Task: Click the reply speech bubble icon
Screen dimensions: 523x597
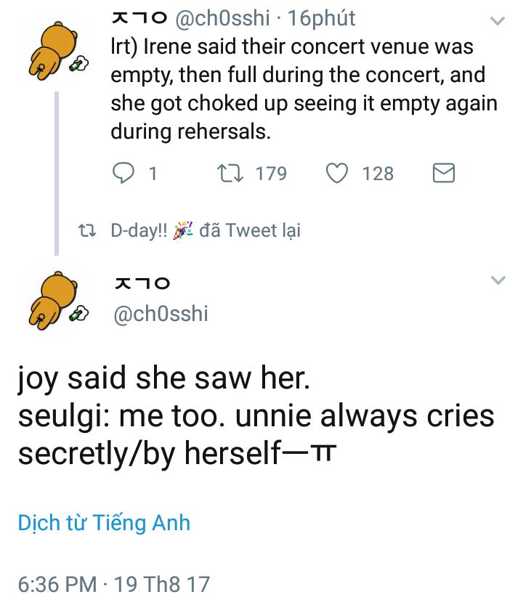Action: [x=125, y=174]
